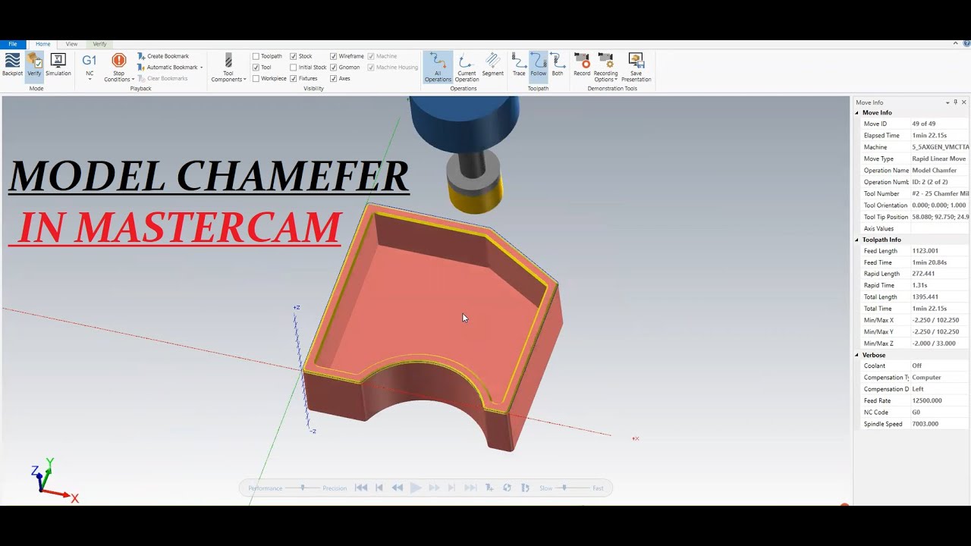Enable Initial Stock checkbox
Screen dimensions: 971x546
(294, 67)
